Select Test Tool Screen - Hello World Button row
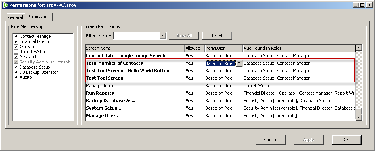 (x=220, y=71)
